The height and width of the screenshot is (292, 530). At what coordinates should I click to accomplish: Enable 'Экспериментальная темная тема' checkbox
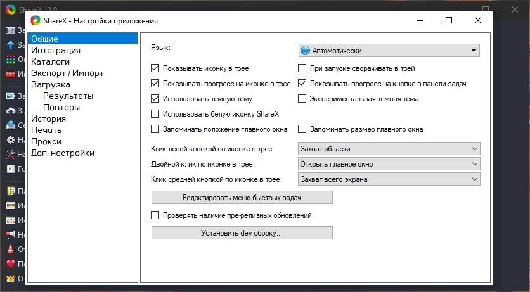302,99
